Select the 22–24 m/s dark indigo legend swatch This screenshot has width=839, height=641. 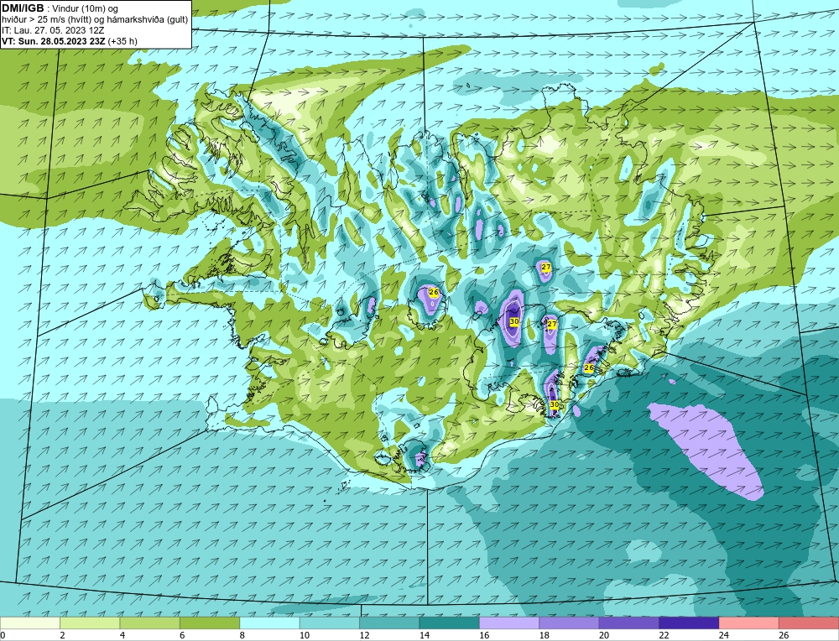[x=689, y=623]
